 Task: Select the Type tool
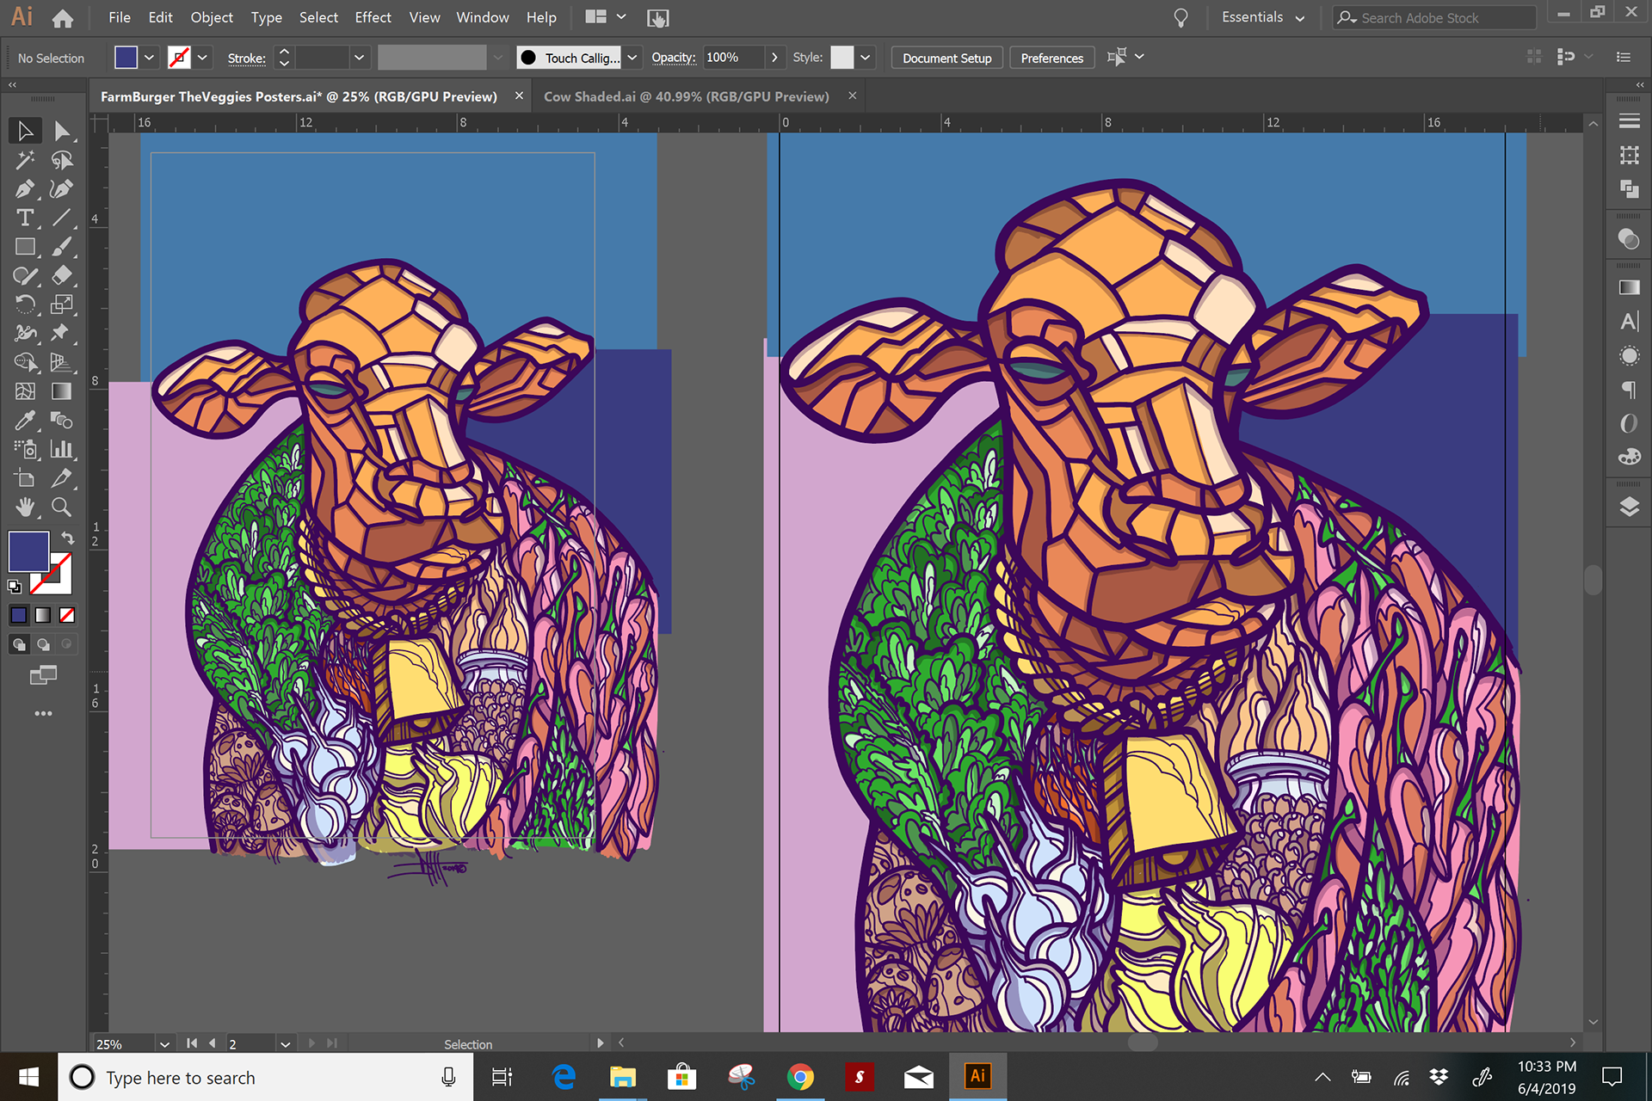point(25,218)
